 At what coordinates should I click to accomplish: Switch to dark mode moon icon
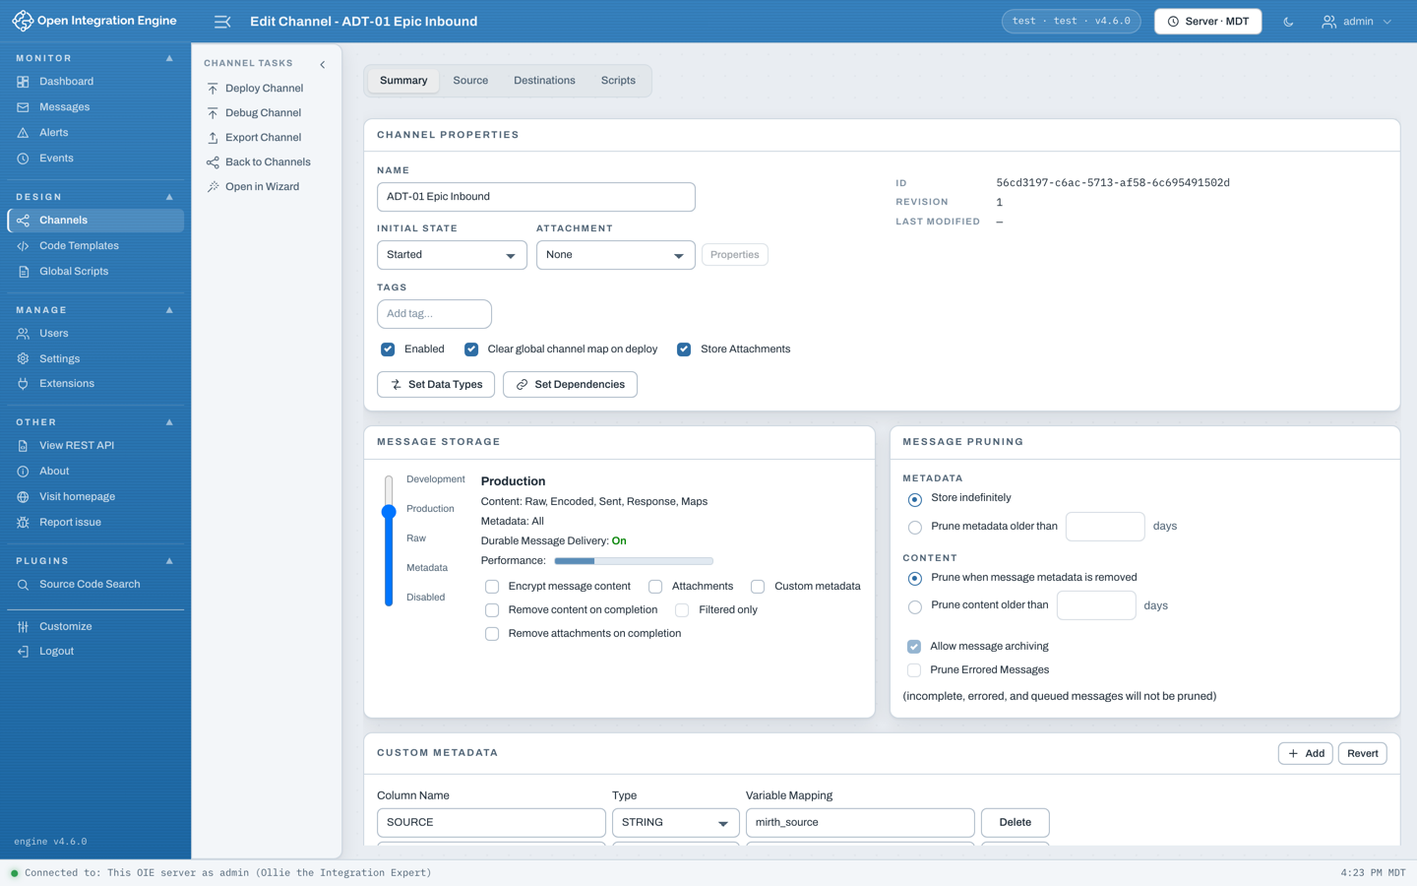tap(1288, 22)
